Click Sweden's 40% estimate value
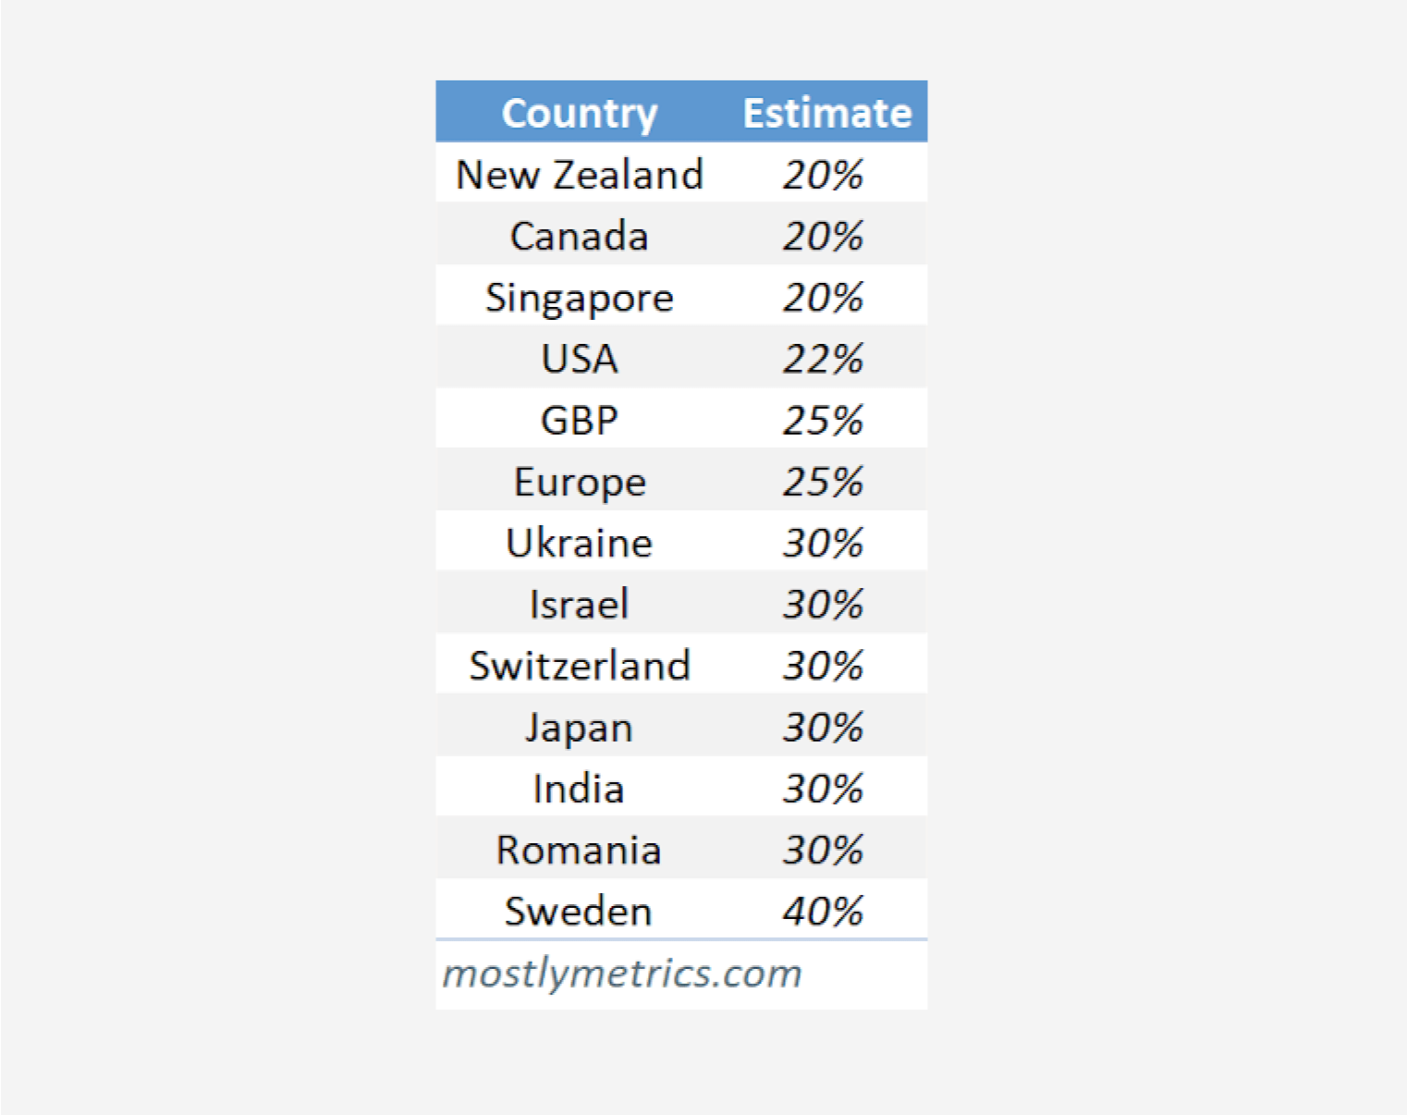Viewport: 1407px width, 1115px height. (x=823, y=912)
